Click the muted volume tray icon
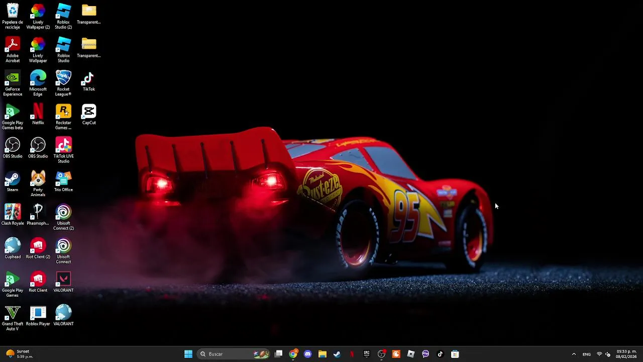This screenshot has width=643, height=362. click(608, 354)
